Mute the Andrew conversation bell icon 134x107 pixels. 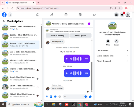(108, 41)
